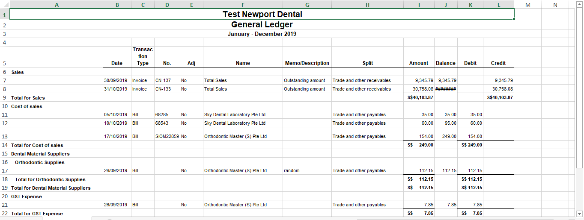The height and width of the screenshot is (220, 584).
Task: Click the SIOM22859 bill number cell
Action: 167,137
